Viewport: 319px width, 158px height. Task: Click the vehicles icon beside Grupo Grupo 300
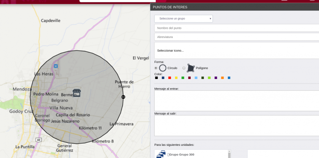click(x=161, y=155)
